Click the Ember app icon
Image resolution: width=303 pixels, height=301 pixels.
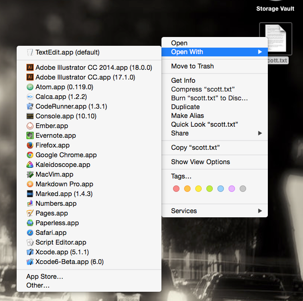[30, 126]
